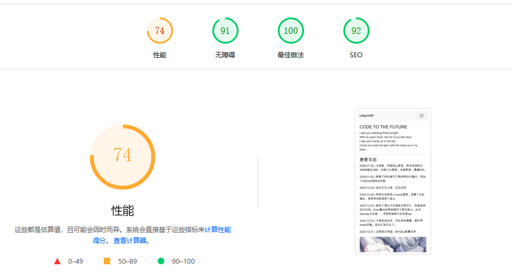
Task: Click the 100 best practices score circle
Action: click(290, 31)
